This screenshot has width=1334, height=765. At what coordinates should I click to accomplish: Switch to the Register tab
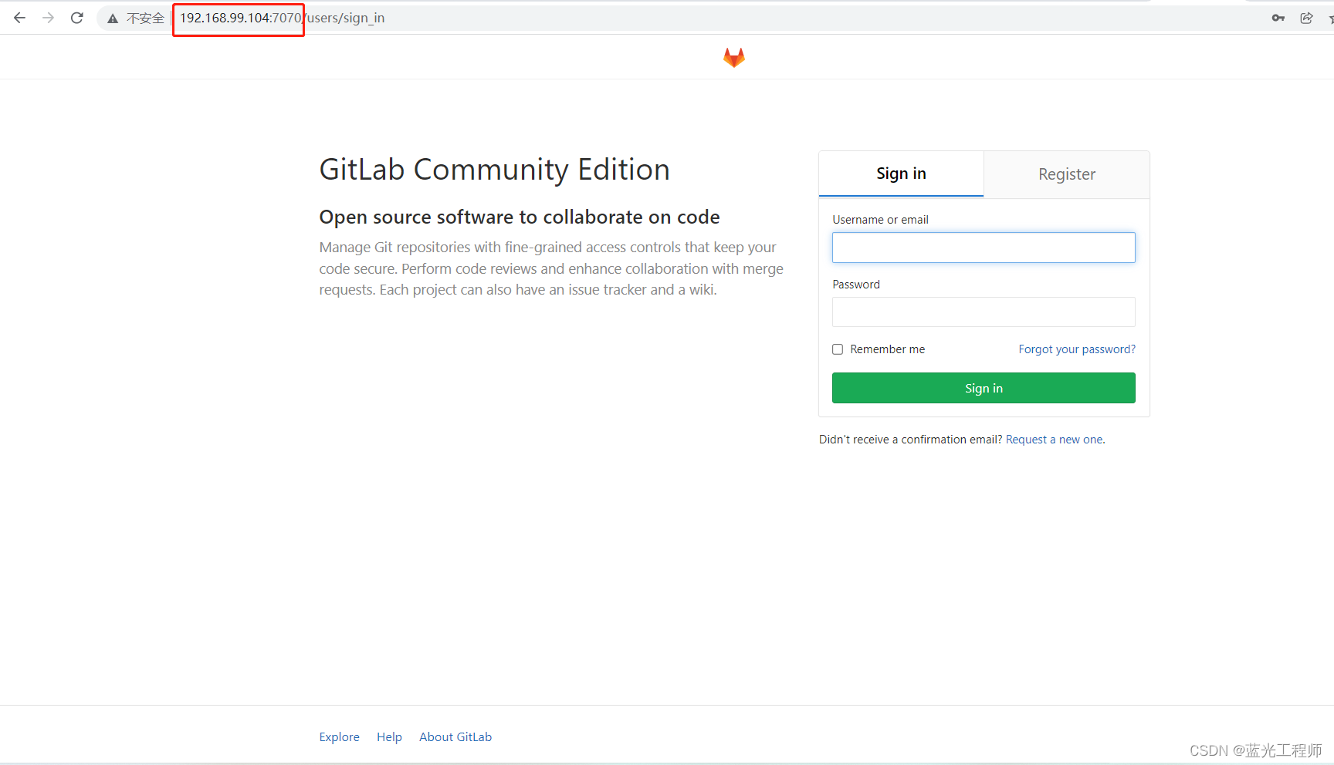click(x=1067, y=174)
